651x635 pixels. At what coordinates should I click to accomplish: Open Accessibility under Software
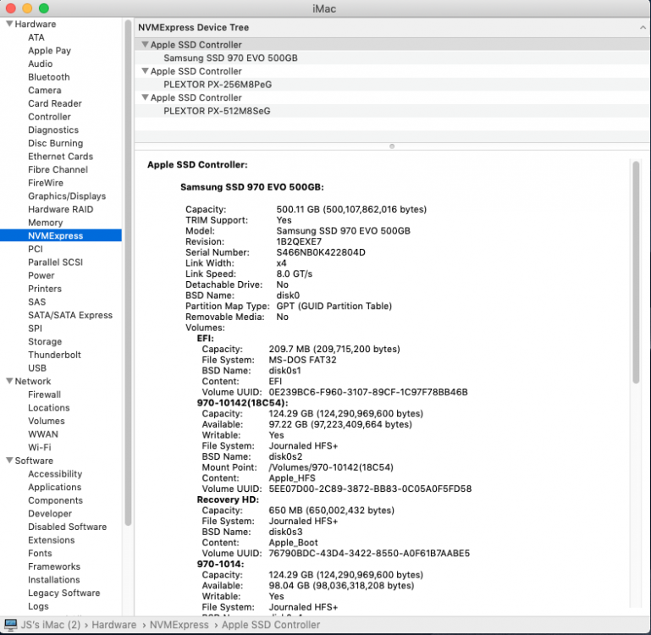[x=55, y=474]
